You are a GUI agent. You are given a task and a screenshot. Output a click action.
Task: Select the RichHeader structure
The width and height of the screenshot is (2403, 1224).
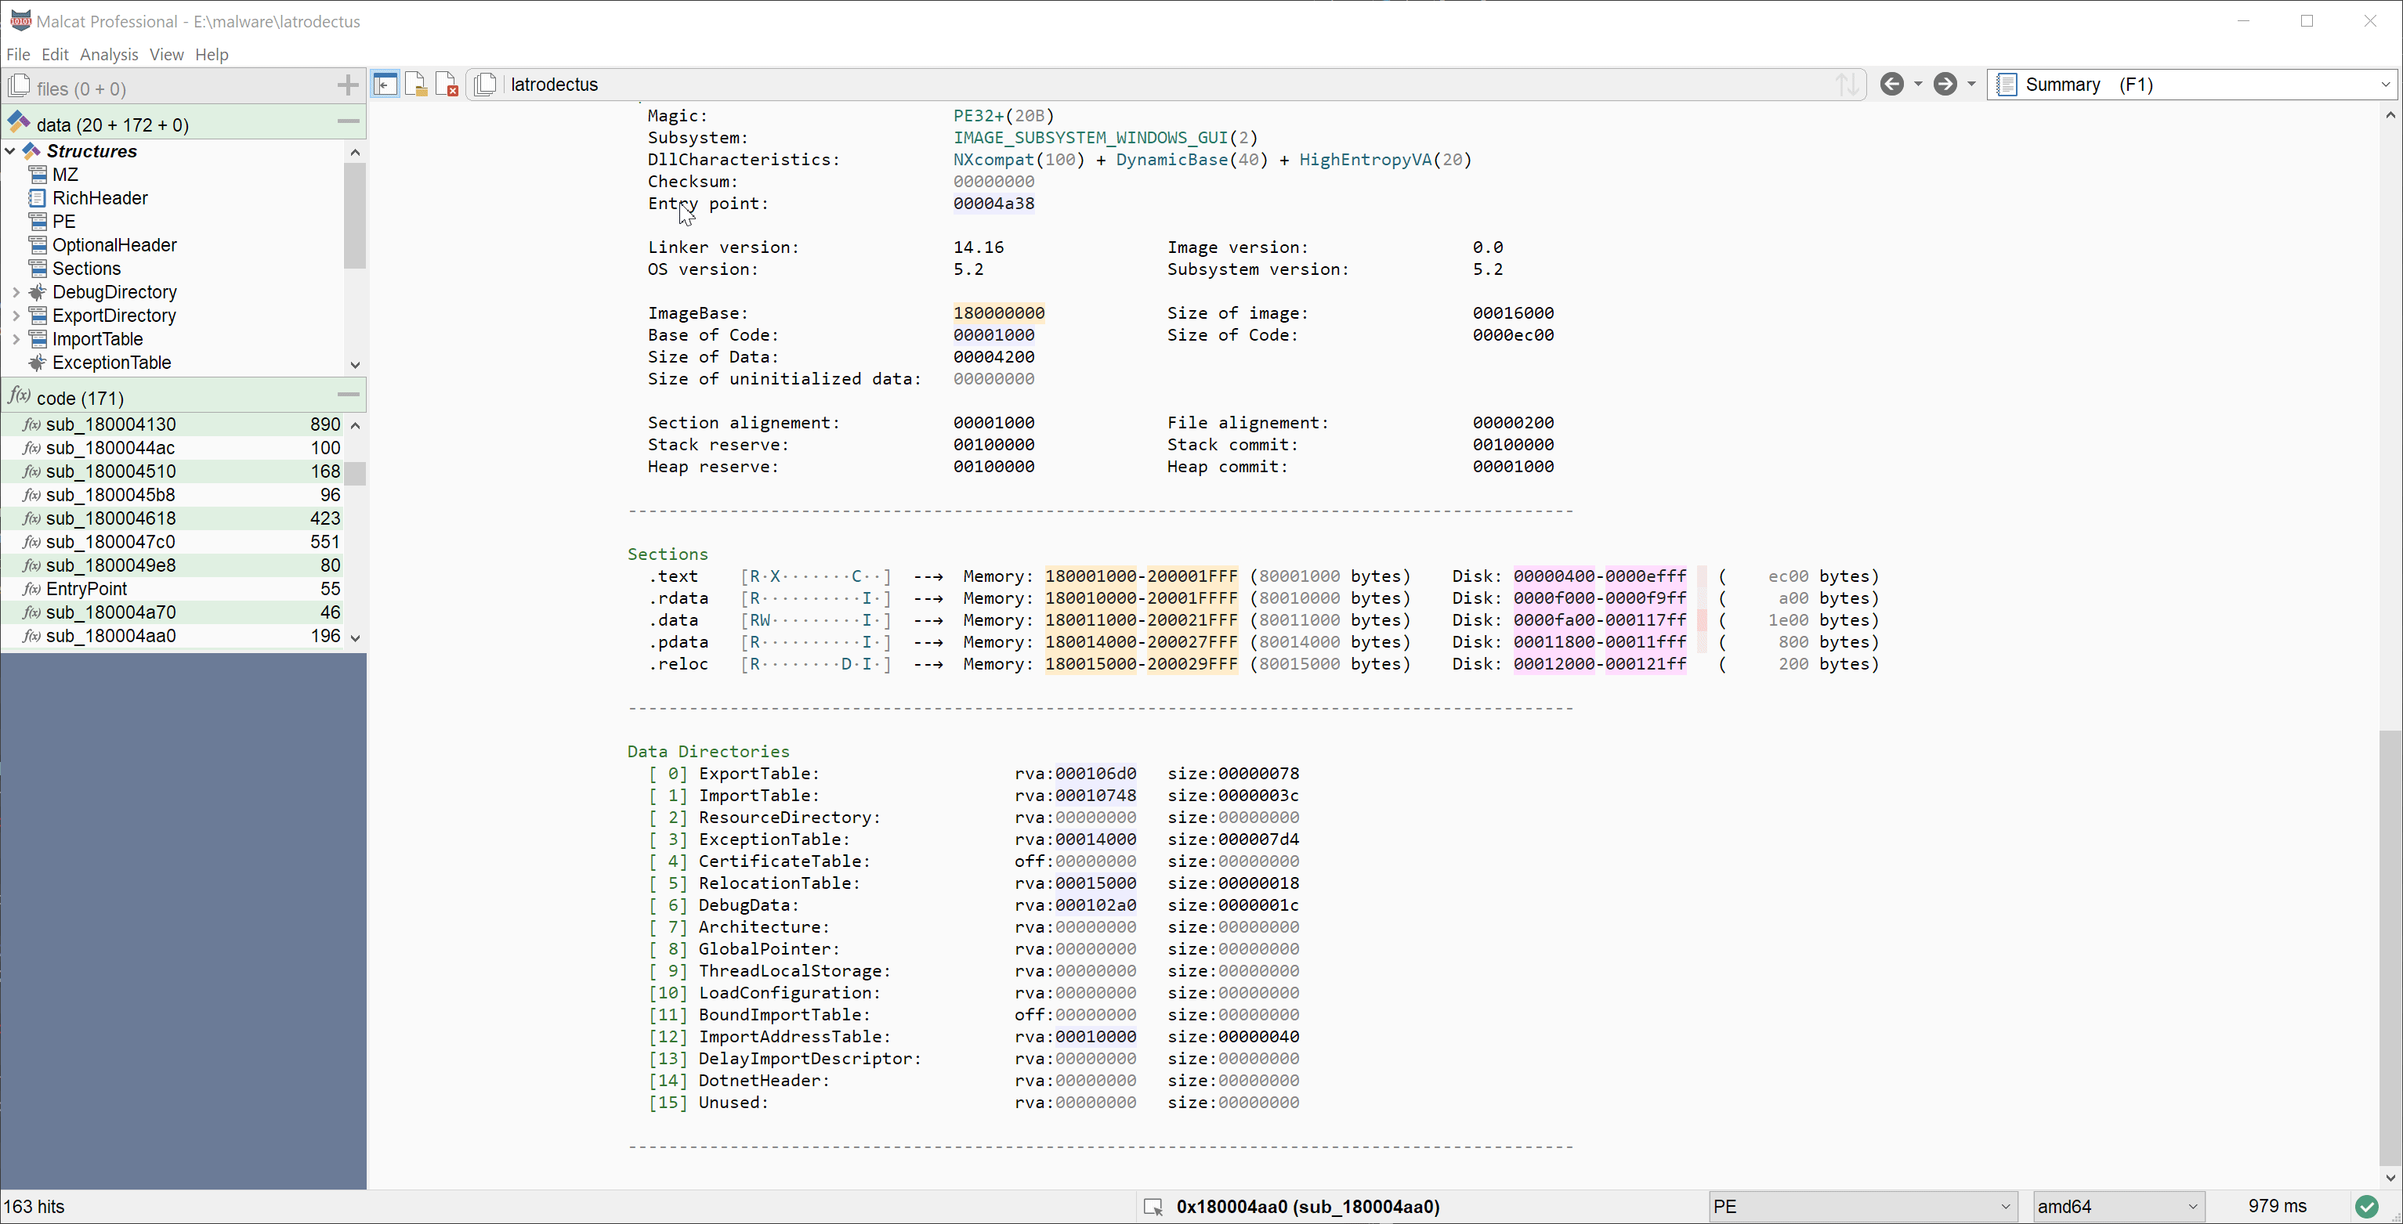pos(100,197)
